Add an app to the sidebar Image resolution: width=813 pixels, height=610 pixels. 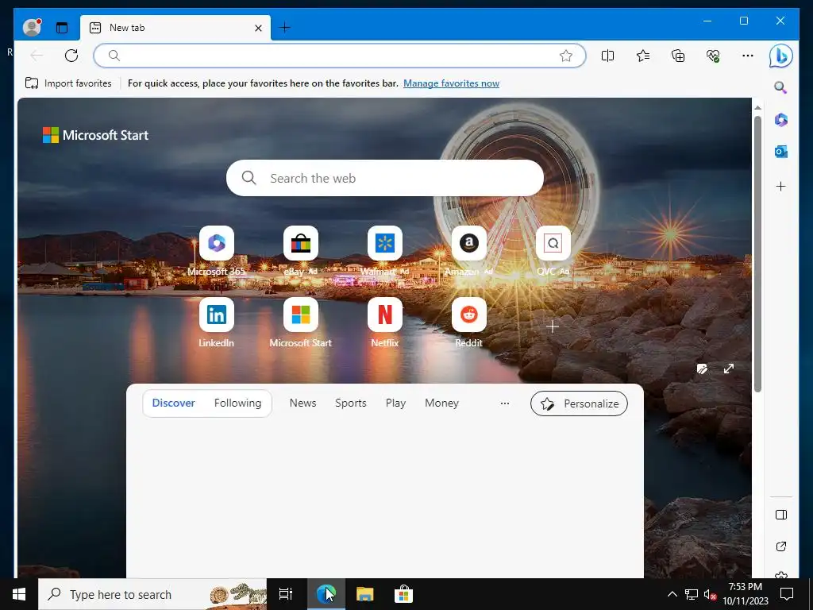781,186
